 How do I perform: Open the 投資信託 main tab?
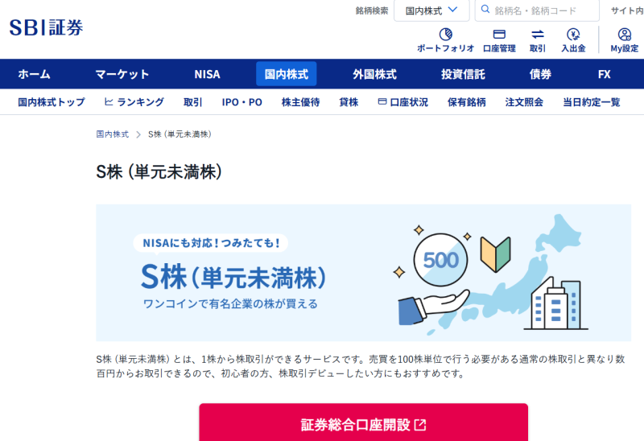(x=463, y=74)
